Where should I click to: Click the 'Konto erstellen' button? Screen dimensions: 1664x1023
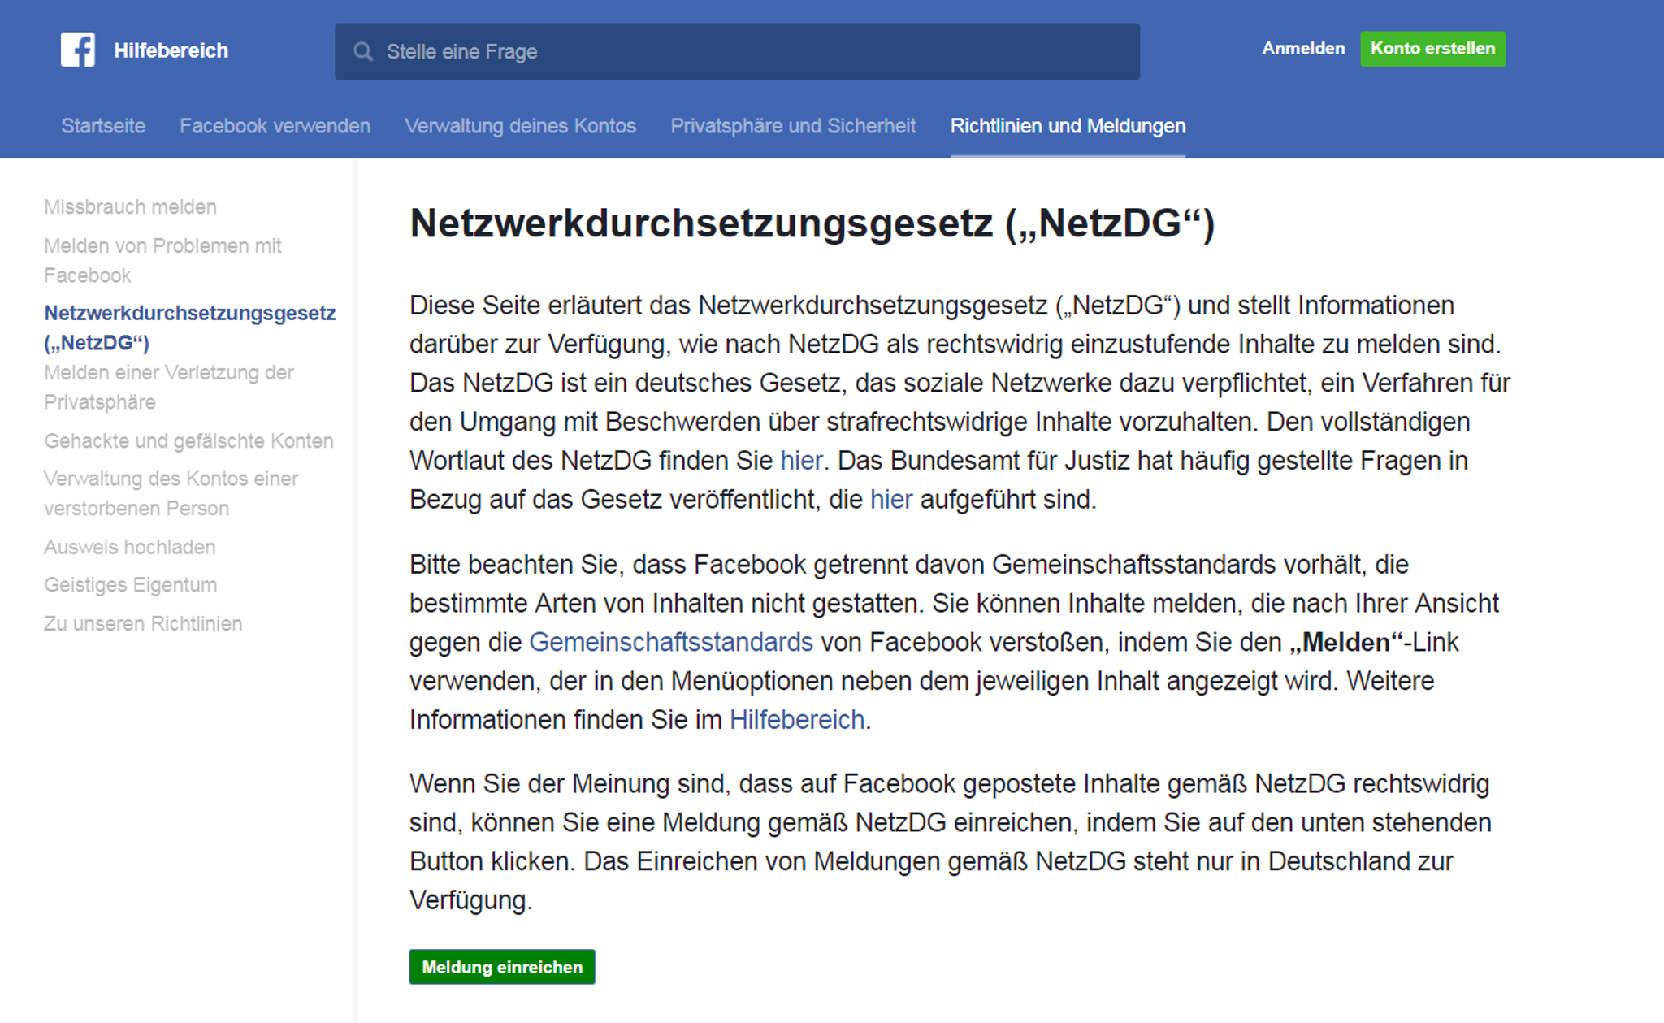pos(1432,49)
